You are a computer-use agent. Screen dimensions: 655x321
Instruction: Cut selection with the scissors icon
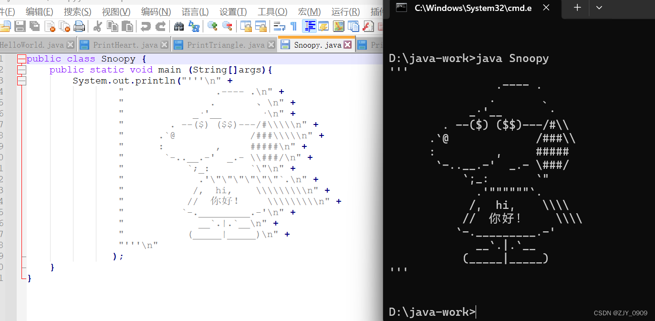[98, 26]
